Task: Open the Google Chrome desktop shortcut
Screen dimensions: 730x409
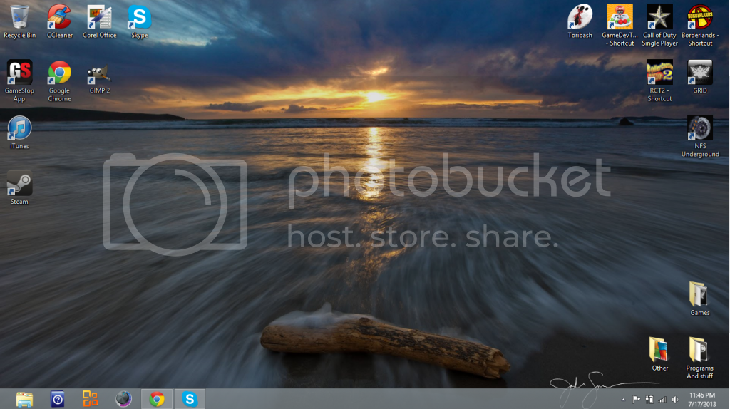Action: 60,81
